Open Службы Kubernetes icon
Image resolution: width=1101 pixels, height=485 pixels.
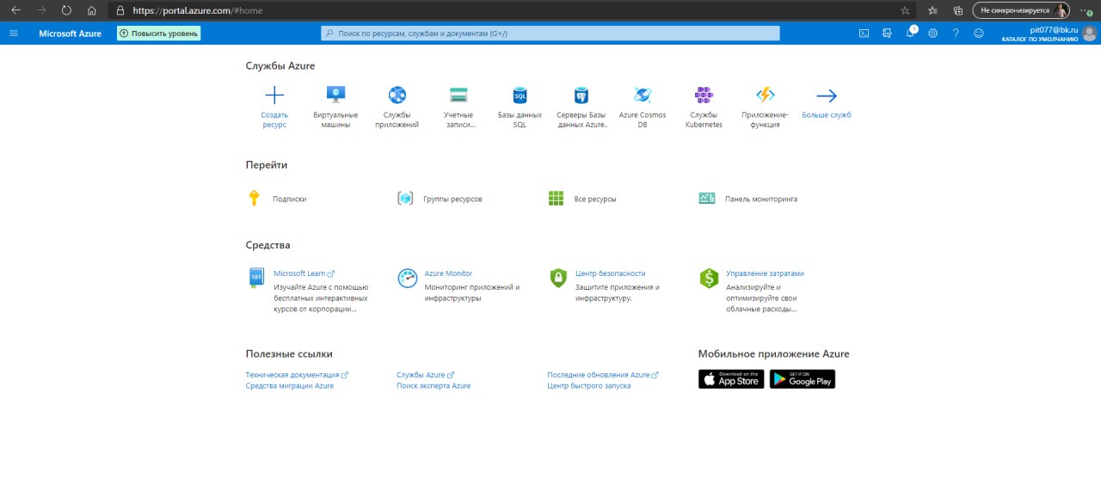(x=704, y=95)
